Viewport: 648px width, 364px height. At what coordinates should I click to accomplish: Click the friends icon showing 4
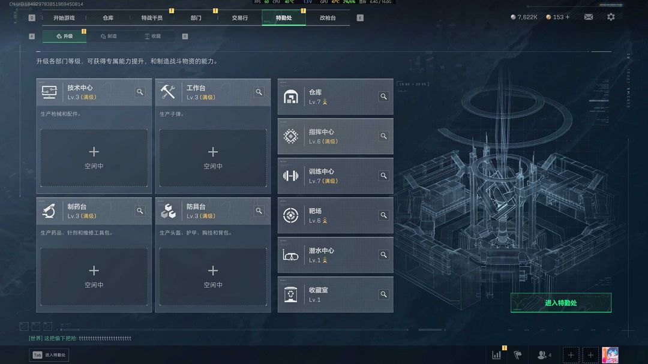(x=544, y=354)
